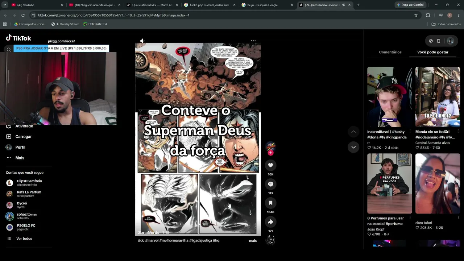Expand the browser tab search dropdown
The width and height of the screenshot is (464, 261).
coord(5,5)
